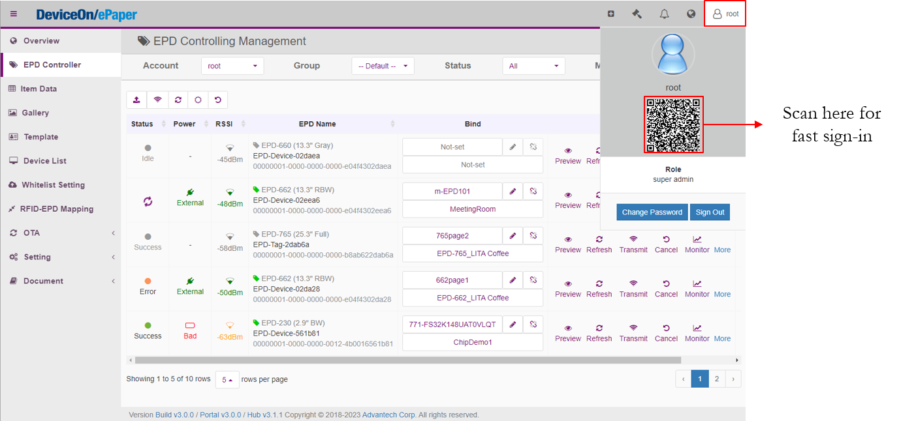Screen dimensions: 901x421
Task: Click the gavel icon in top header
Action: [637, 14]
